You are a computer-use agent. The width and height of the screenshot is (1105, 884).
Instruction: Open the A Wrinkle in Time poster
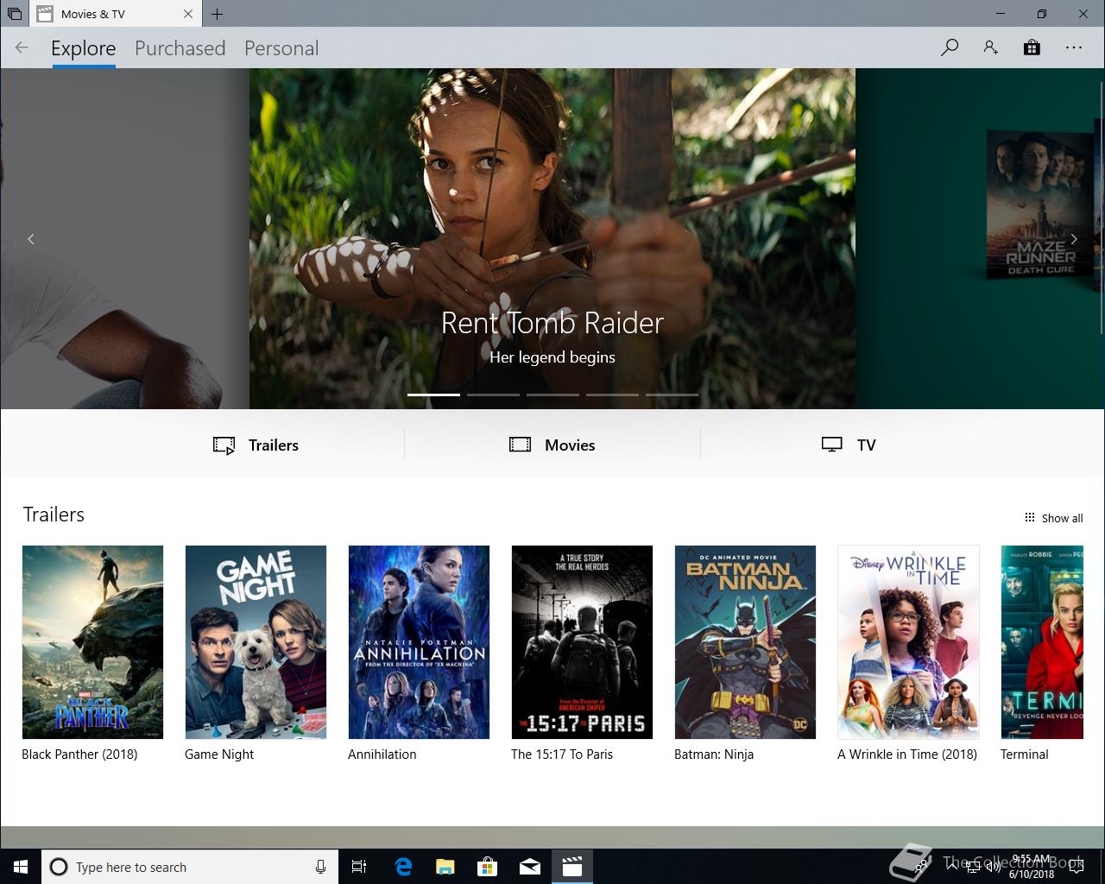point(908,642)
